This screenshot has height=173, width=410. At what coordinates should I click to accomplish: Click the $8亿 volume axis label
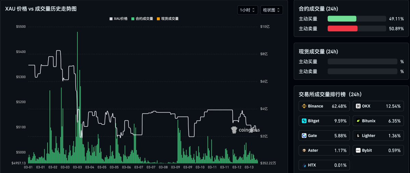point(264,54)
